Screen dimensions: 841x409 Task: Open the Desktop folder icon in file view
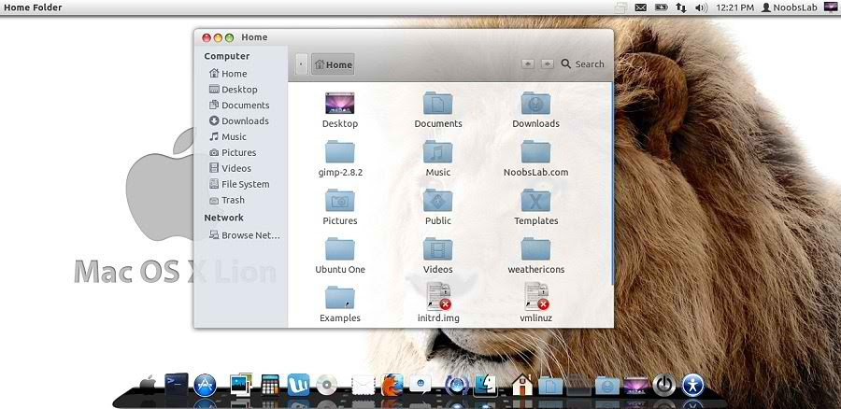pos(339,104)
